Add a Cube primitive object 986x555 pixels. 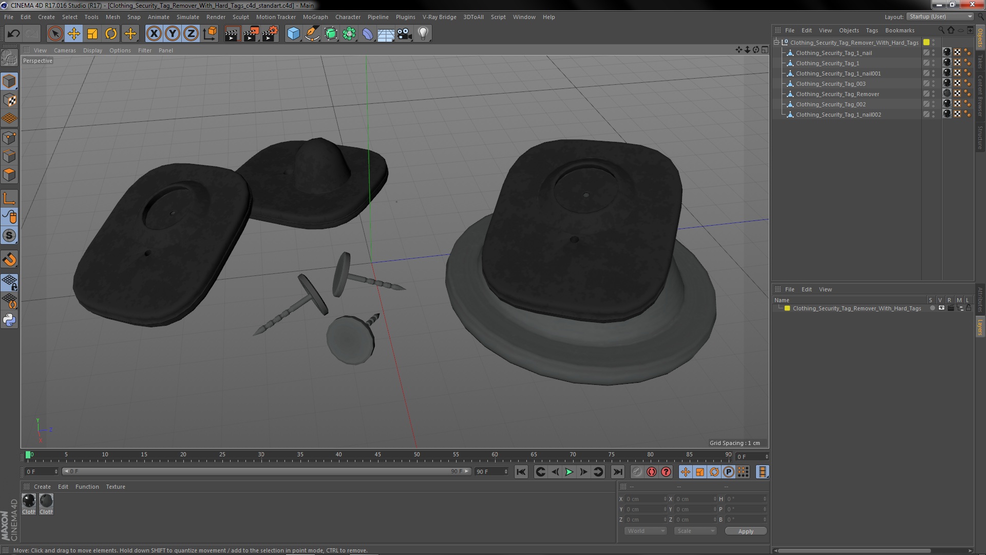293,34
